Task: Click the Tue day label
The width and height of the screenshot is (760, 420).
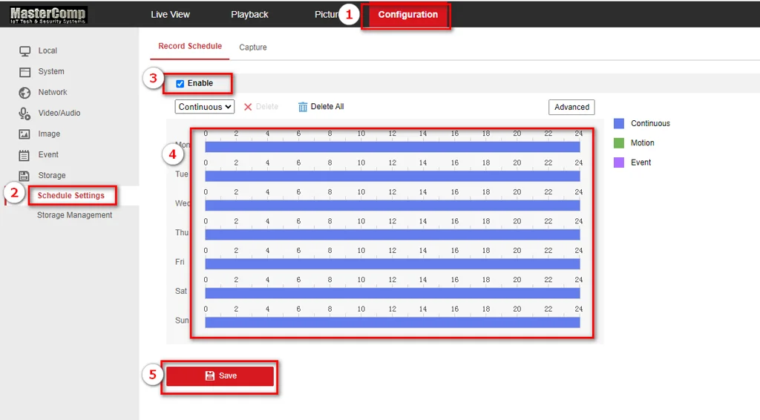Action: (x=182, y=174)
